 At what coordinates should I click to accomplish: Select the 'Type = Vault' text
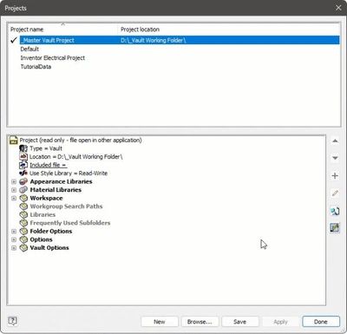click(x=46, y=148)
